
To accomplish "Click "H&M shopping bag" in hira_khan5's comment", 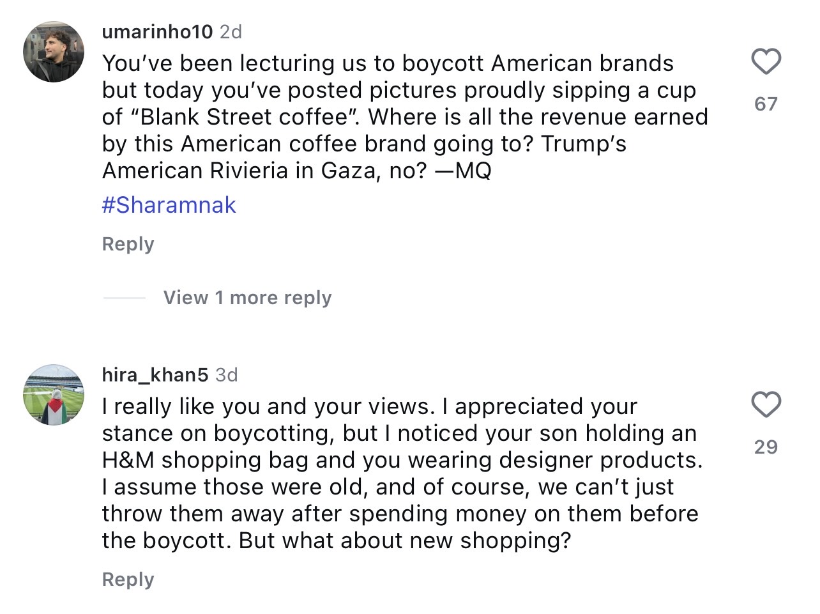I will point(206,461).
